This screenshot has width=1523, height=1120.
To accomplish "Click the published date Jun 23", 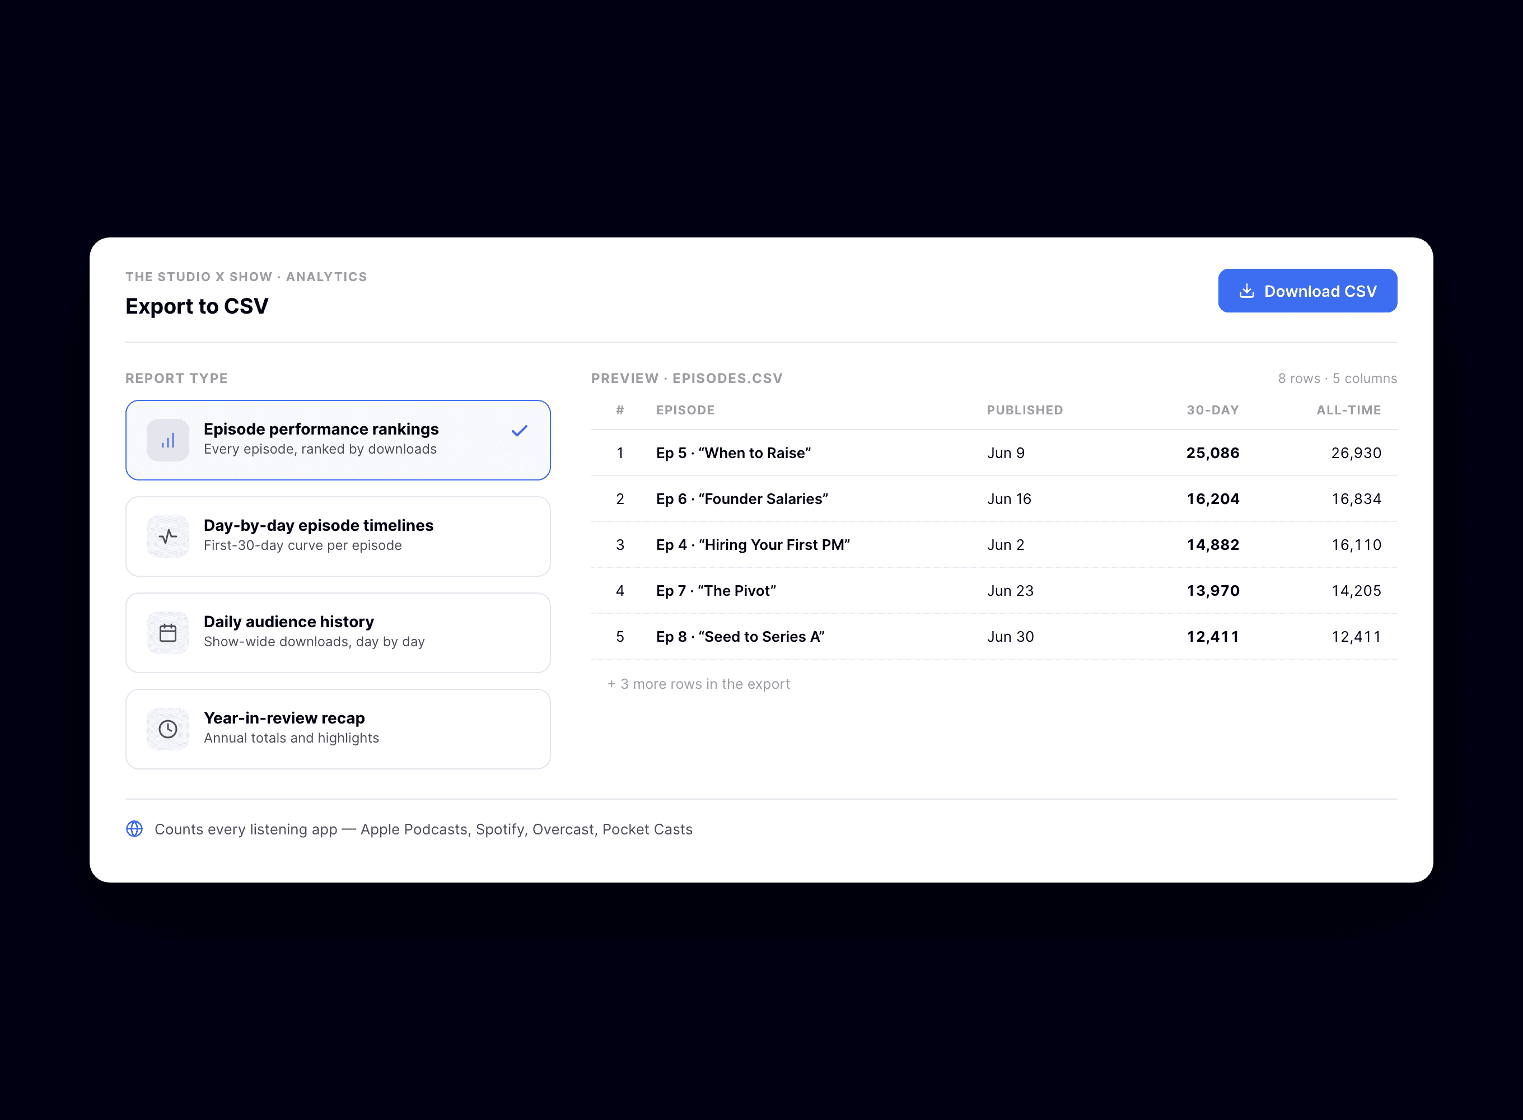I will [1011, 590].
